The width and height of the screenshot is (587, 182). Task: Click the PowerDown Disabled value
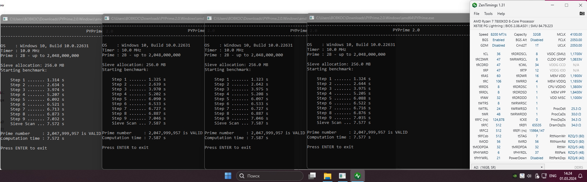[x=537, y=158]
